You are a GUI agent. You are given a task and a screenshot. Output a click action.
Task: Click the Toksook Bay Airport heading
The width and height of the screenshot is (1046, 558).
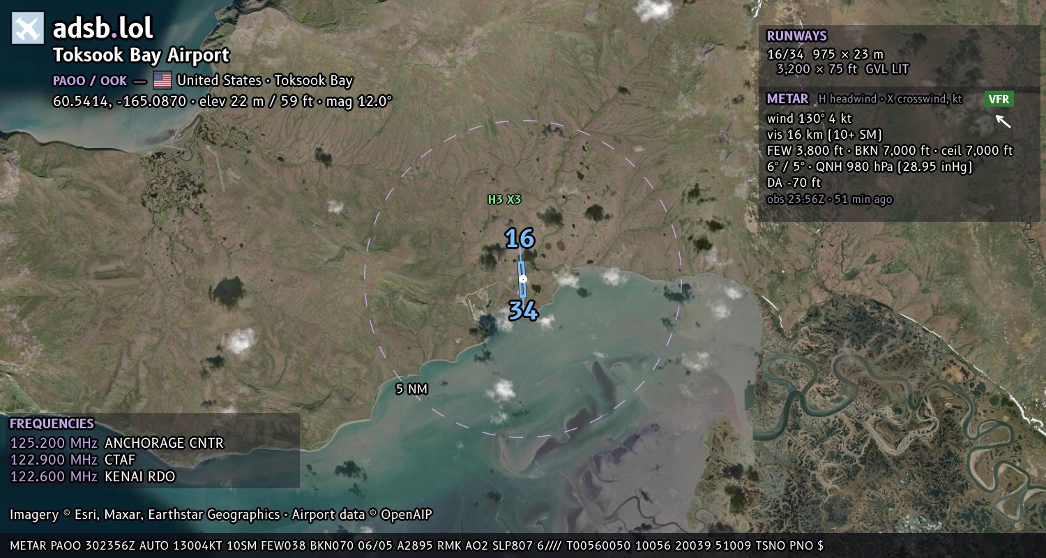[x=142, y=55]
